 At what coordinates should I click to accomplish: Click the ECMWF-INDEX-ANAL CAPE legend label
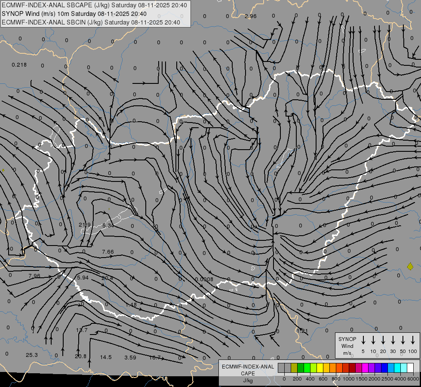click(x=248, y=373)
